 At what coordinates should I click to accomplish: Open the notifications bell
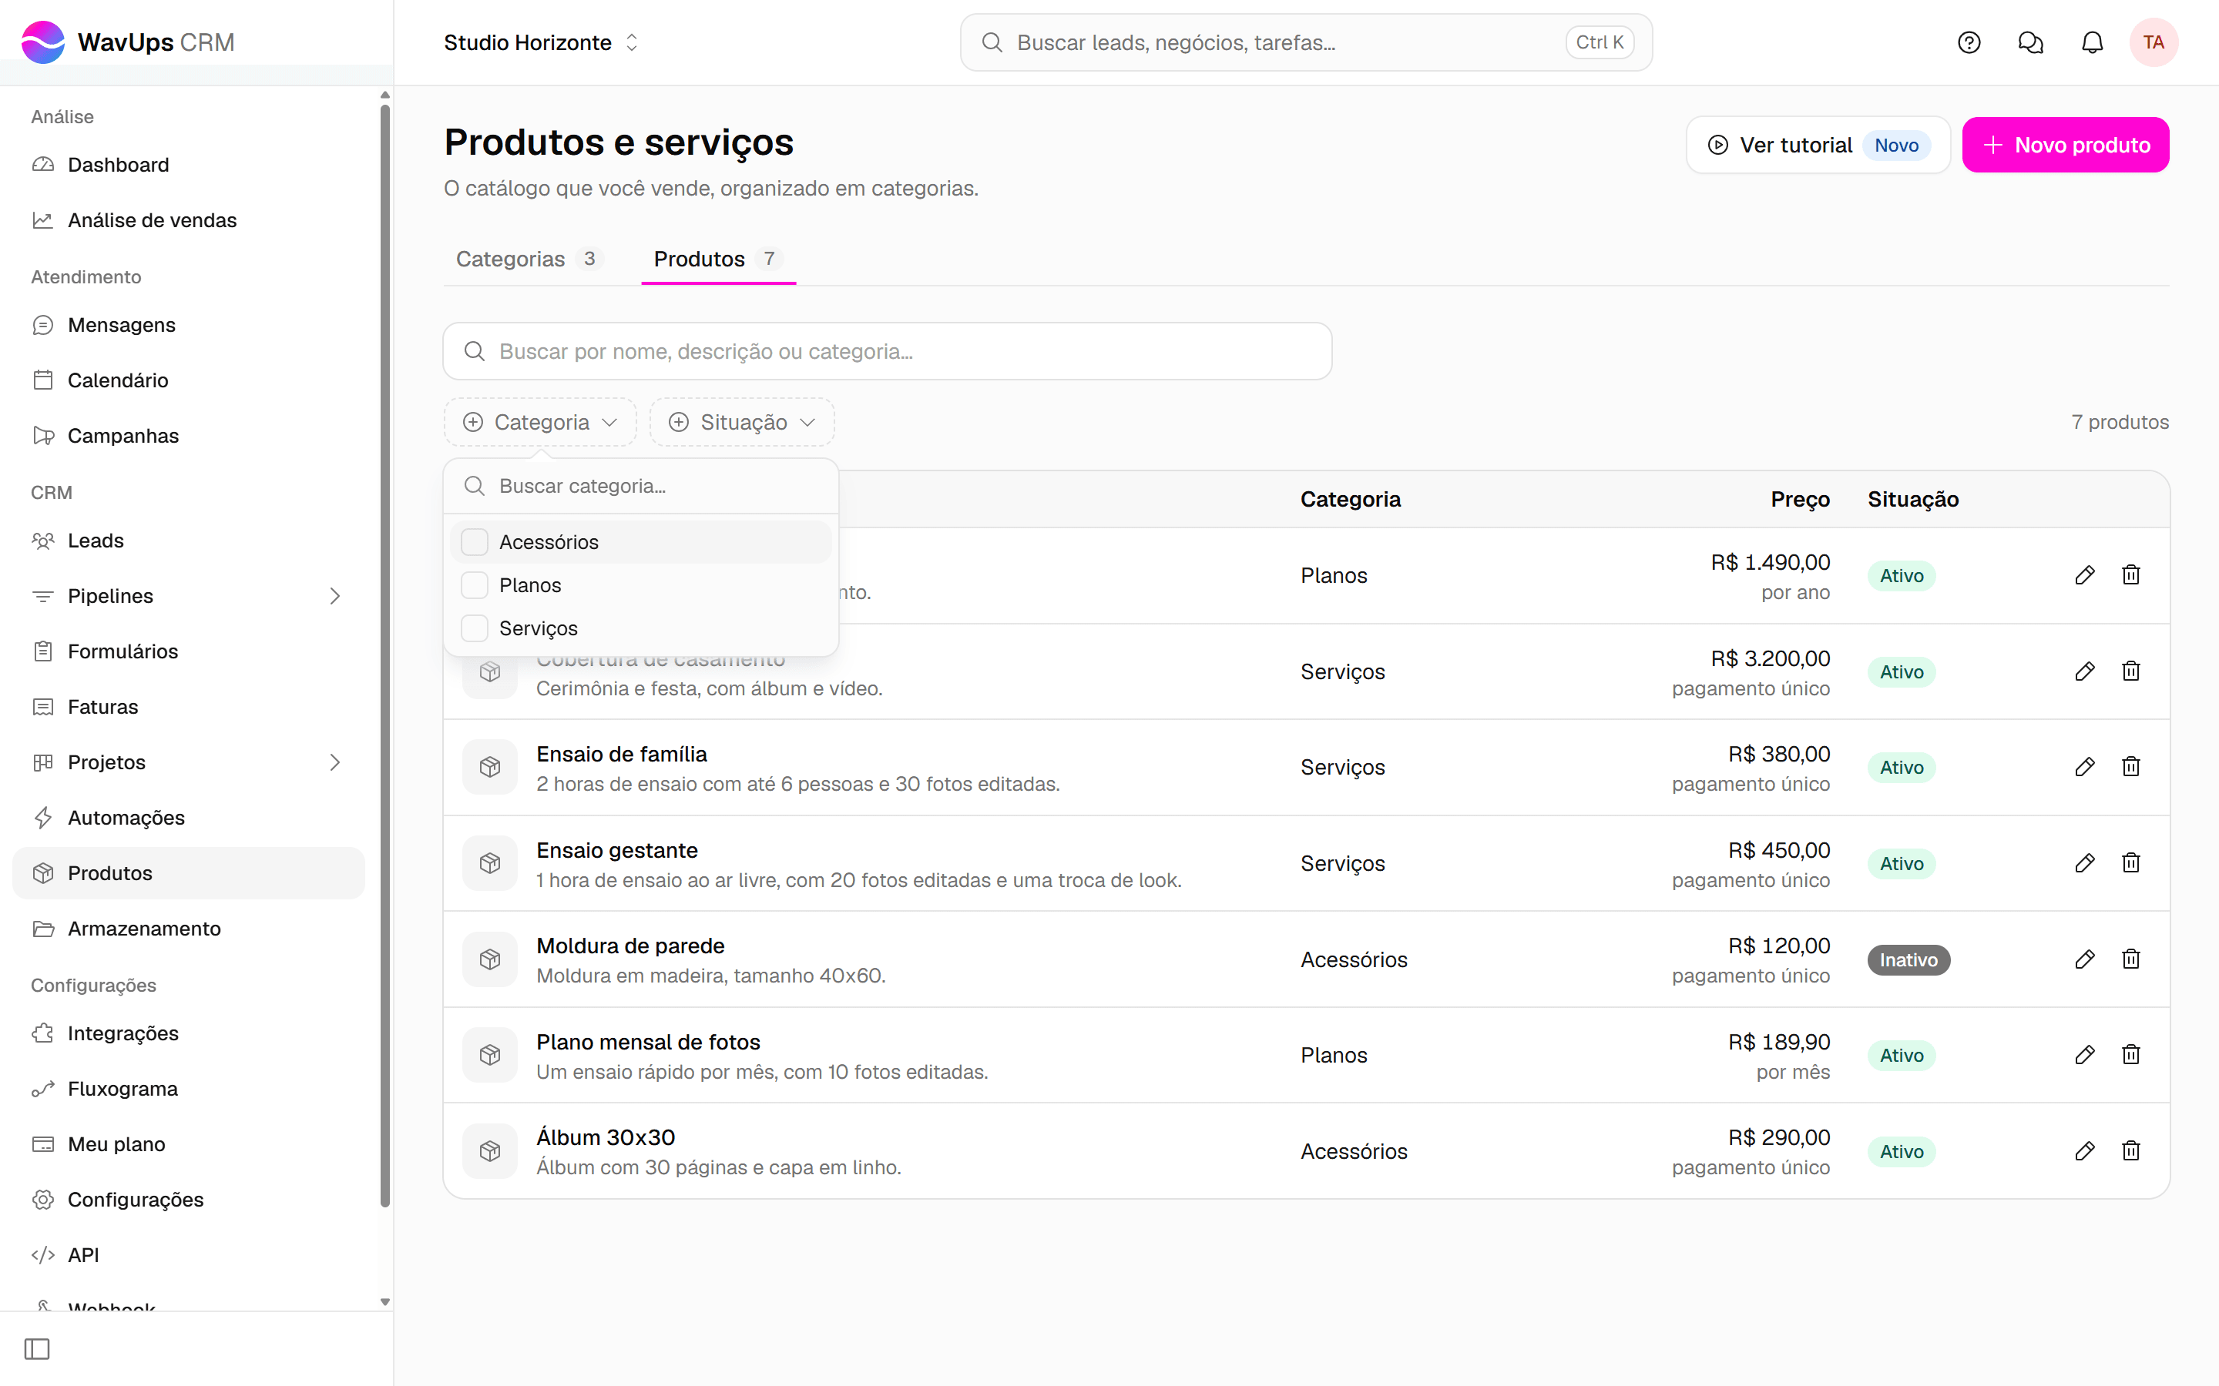(2092, 42)
